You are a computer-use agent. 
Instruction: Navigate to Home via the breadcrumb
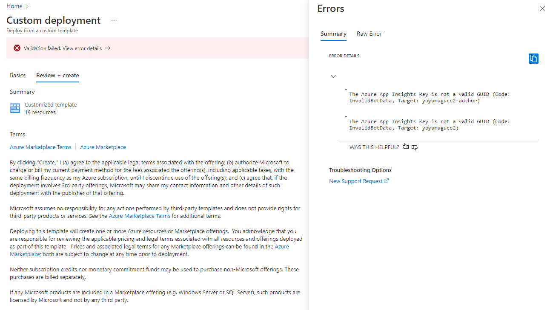(14, 6)
